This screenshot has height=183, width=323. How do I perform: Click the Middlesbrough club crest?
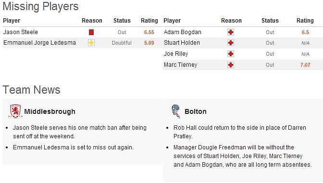pyautogui.click(x=15, y=111)
